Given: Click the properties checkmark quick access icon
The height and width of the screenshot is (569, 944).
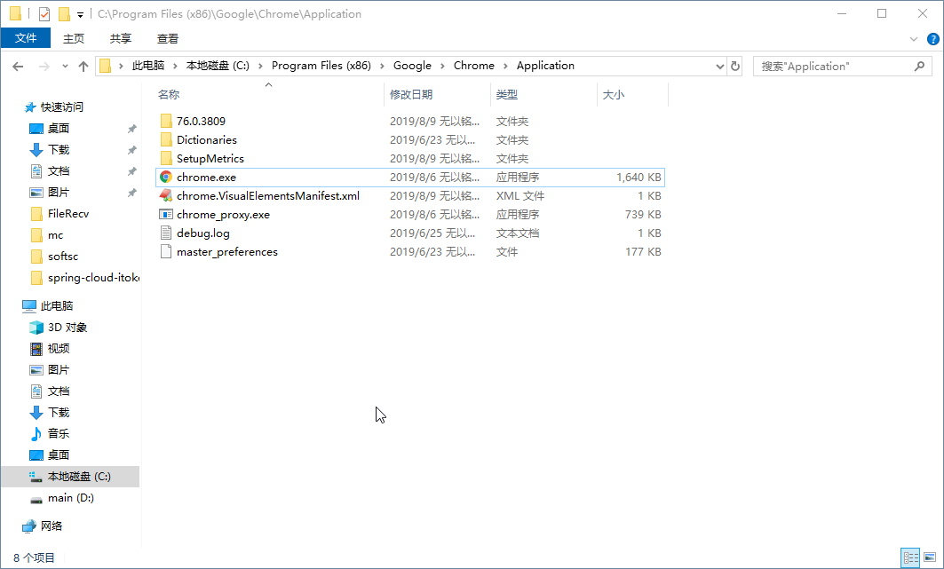Looking at the screenshot, I should pos(44,14).
